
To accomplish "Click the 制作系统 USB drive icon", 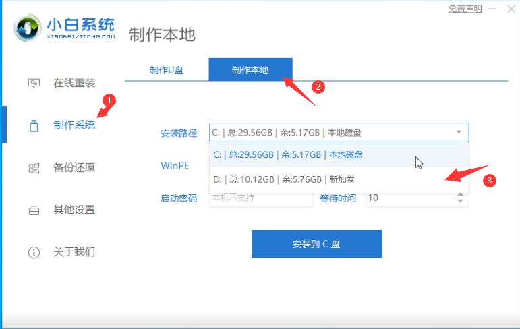I will (x=34, y=125).
